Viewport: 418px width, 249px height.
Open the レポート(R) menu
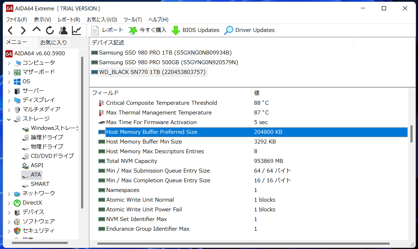point(69,19)
